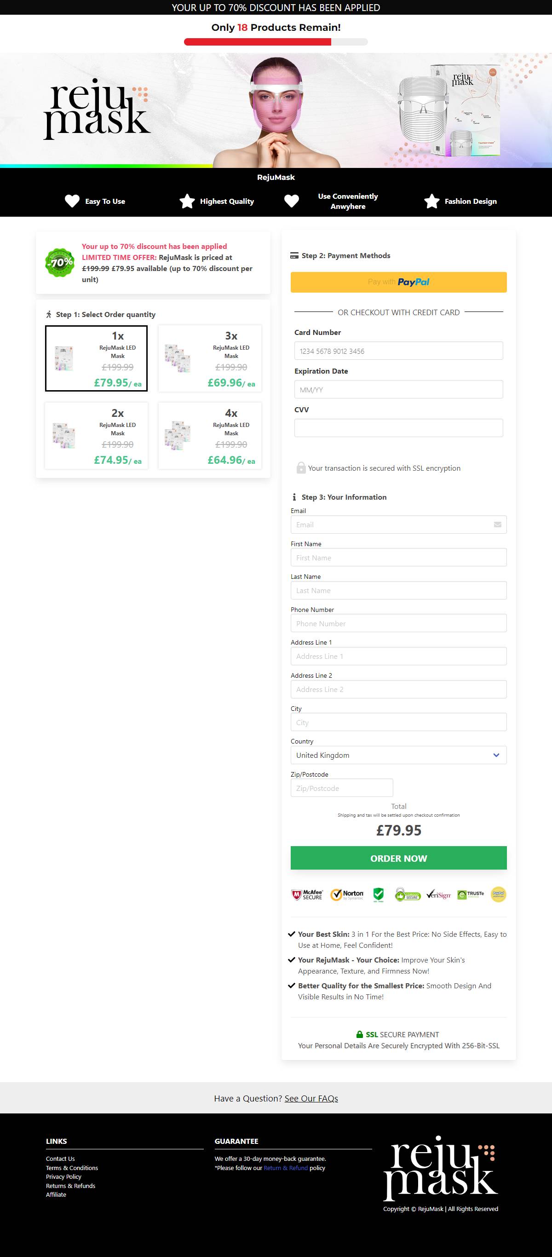This screenshot has height=1257, width=552.
Task: Click the star icon beside Highest Quality
Action: (187, 201)
